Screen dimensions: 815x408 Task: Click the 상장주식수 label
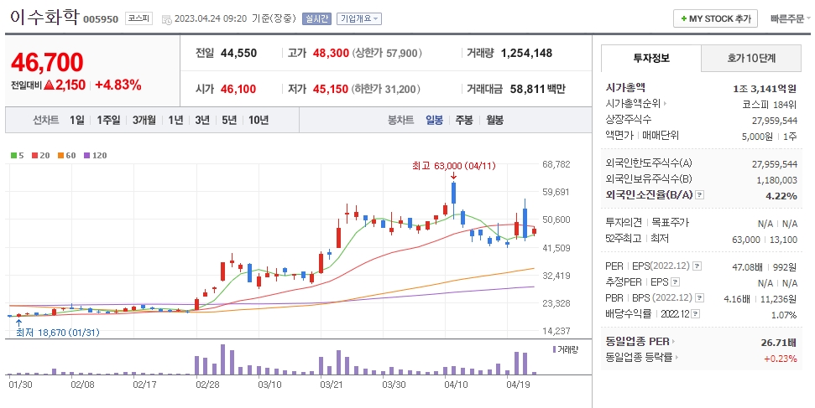[x=629, y=120]
